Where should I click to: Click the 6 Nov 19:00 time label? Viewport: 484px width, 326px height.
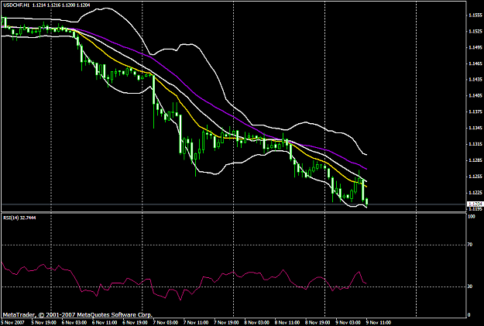[x=135, y=323]
